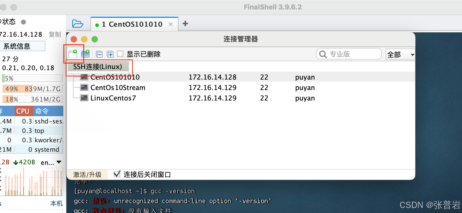Click the 本机 link in the sidebar

[x=57, y=203]
